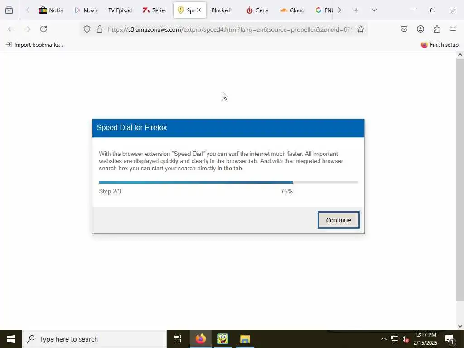
Task: Go back one page
Action: tap(11, 29)
